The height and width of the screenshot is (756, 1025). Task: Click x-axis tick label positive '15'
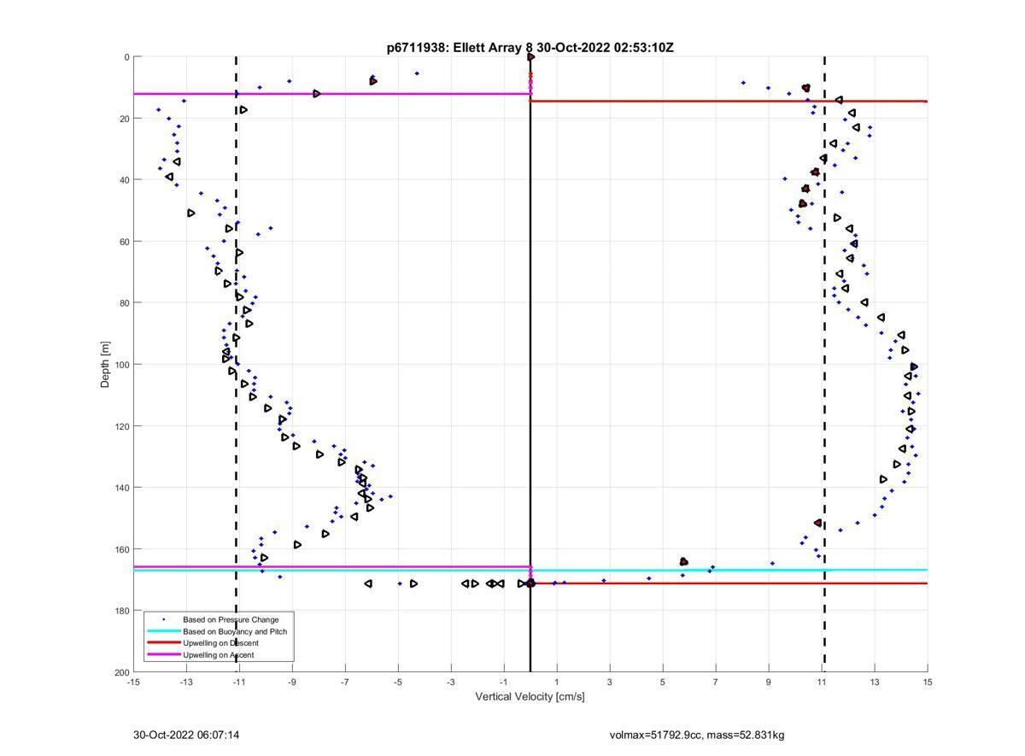[928, 682]
